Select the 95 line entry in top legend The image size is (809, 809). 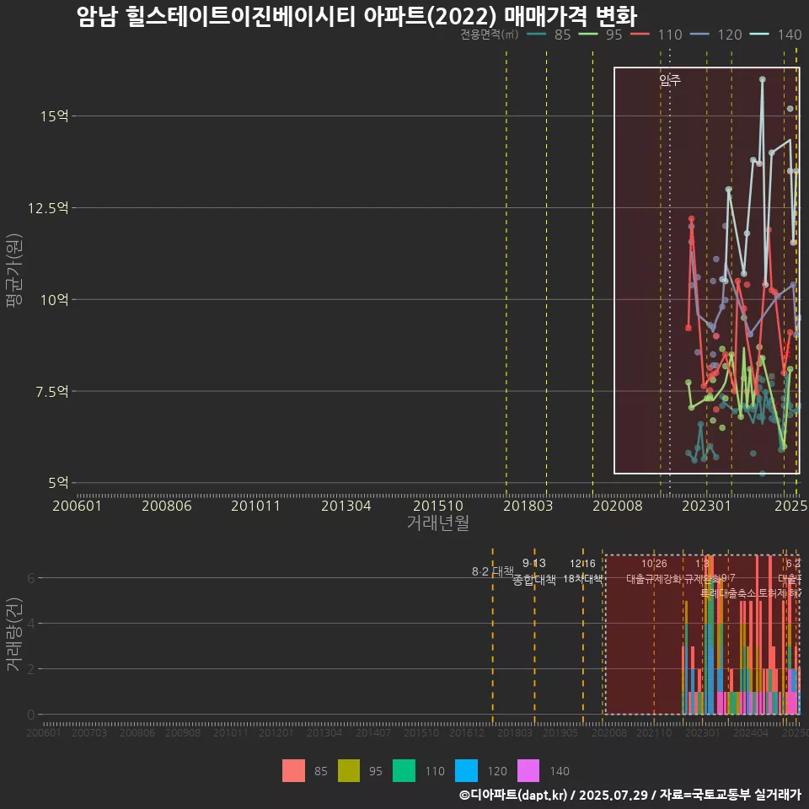point(601,35)
